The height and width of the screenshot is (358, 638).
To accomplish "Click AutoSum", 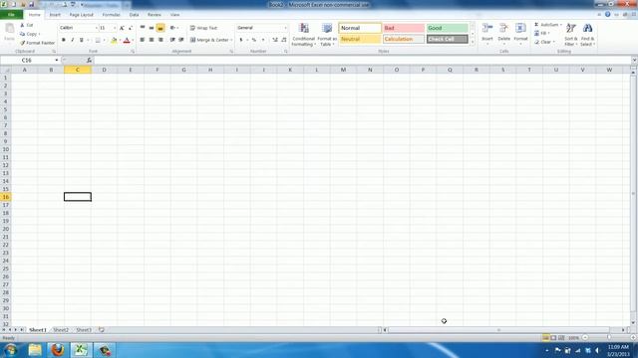I will point(547,25).
